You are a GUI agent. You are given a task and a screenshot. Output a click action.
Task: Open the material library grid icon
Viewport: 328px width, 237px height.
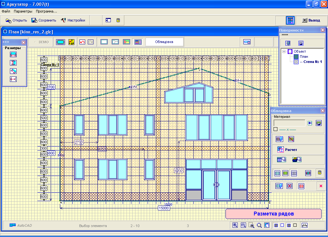point(319,123)
